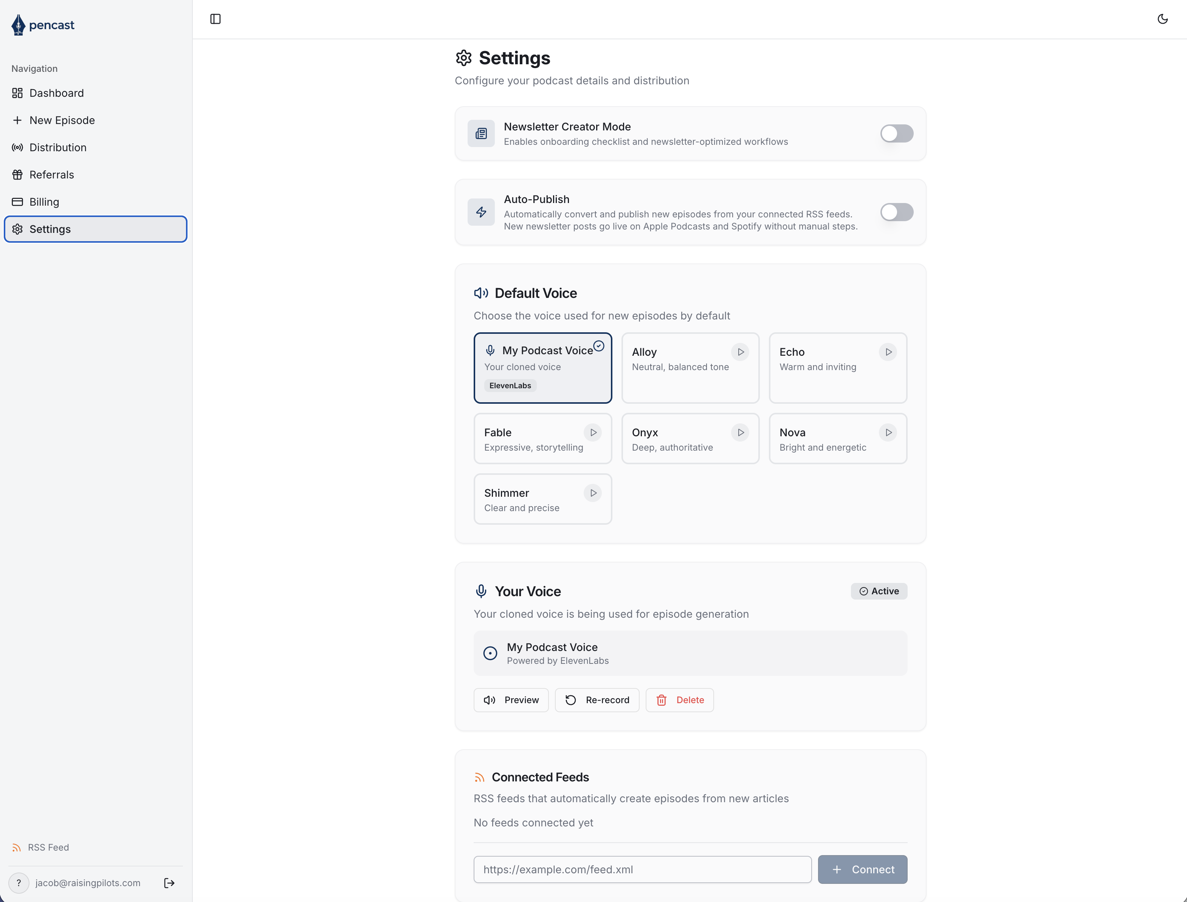
Task: Go to New Episode
Action: click(96, 120)
